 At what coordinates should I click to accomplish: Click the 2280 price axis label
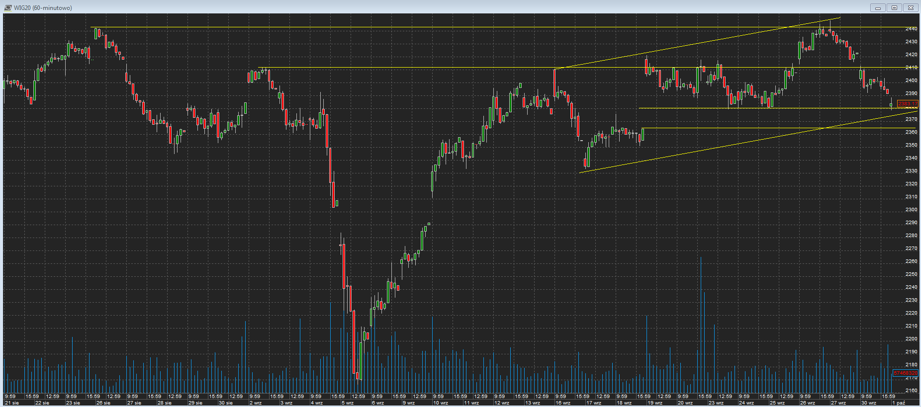(x=912, y=236)
